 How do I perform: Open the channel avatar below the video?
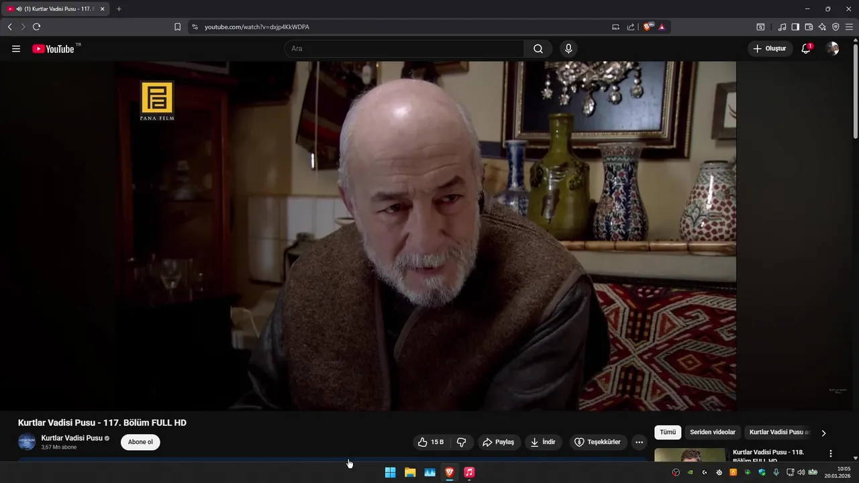pyautogui.click(x=27, y=442)
